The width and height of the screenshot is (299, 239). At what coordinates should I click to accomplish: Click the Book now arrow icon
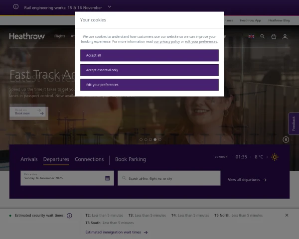tap(41, 114)
